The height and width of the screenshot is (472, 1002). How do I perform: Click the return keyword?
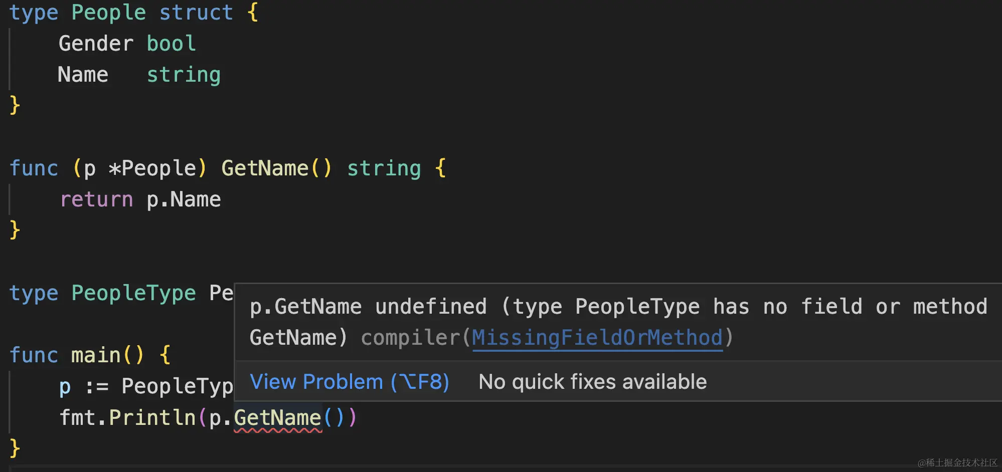pos(96,199)
